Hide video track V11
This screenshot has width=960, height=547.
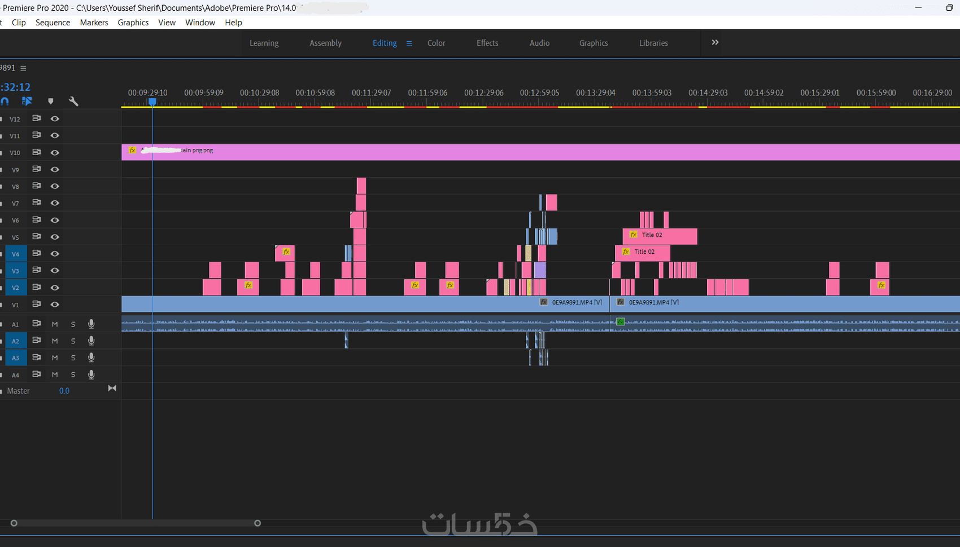[x=55, y=135]
